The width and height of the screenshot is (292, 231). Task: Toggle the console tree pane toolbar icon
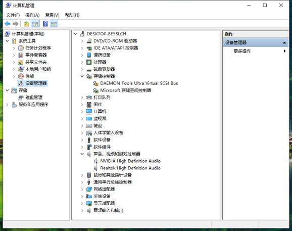click(x=35, y=24)
